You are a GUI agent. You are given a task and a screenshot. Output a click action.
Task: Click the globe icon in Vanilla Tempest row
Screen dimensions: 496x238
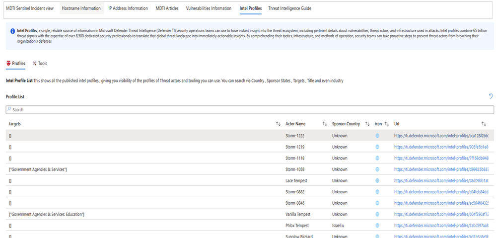click(x=377, y=214)
